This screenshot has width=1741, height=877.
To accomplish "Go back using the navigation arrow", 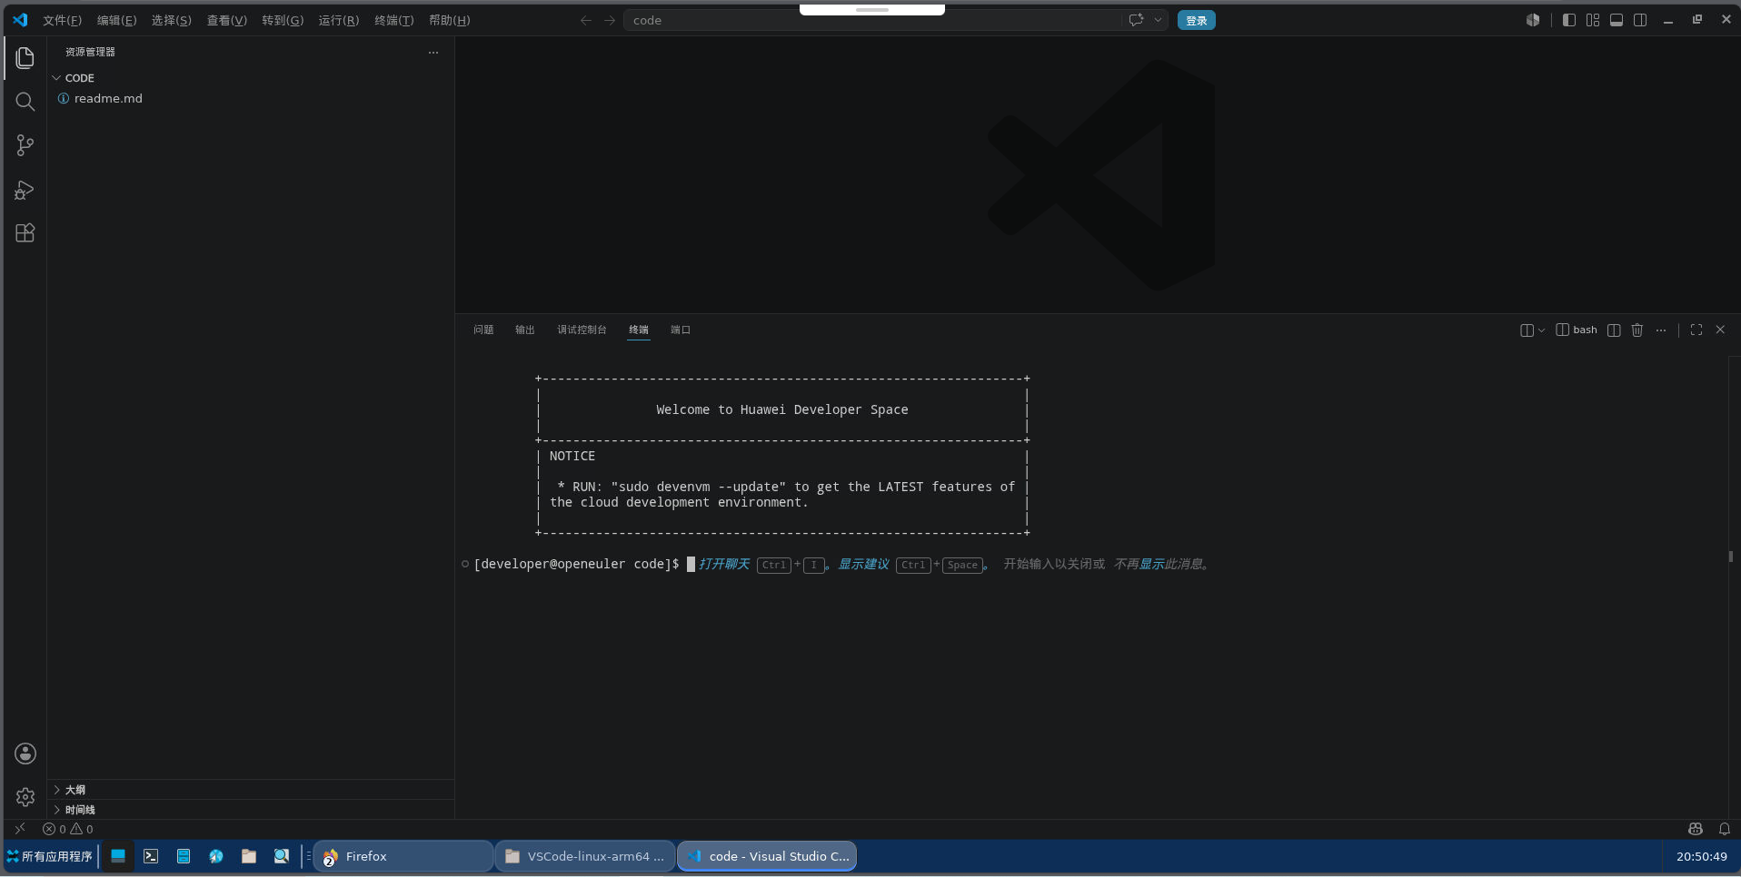I will (586, 20).
